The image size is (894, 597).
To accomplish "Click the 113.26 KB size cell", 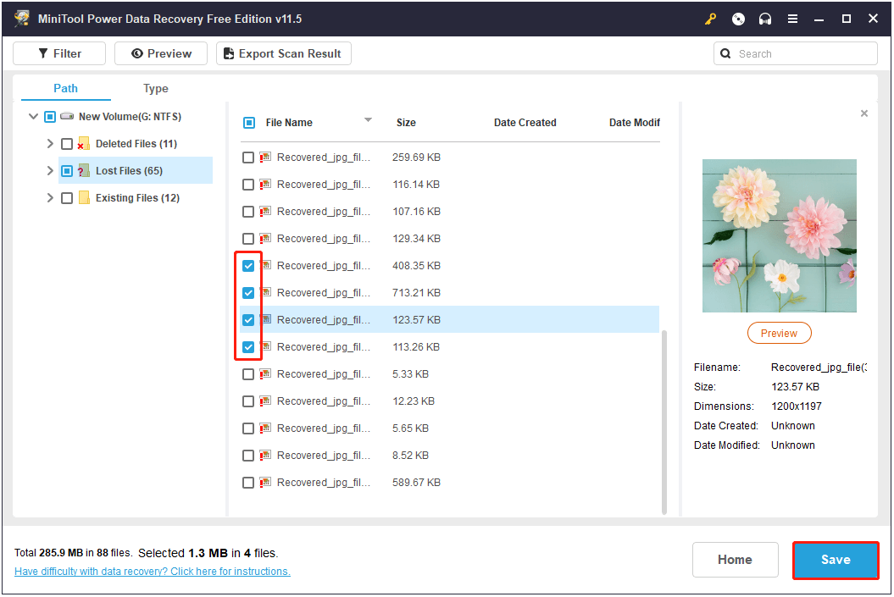I will coord(416,347).
